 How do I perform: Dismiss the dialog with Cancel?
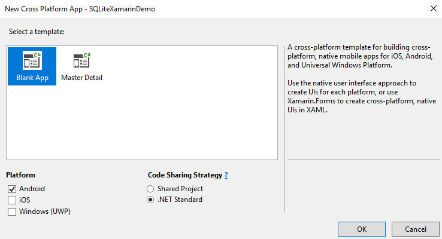tap(416, 229)
